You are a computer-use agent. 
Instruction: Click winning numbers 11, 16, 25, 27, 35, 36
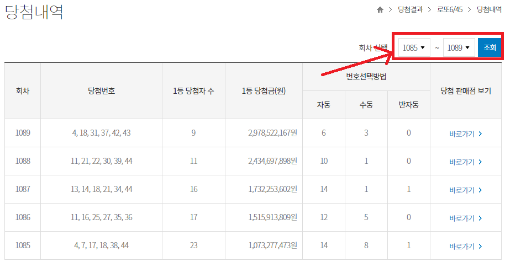point(102,217)
